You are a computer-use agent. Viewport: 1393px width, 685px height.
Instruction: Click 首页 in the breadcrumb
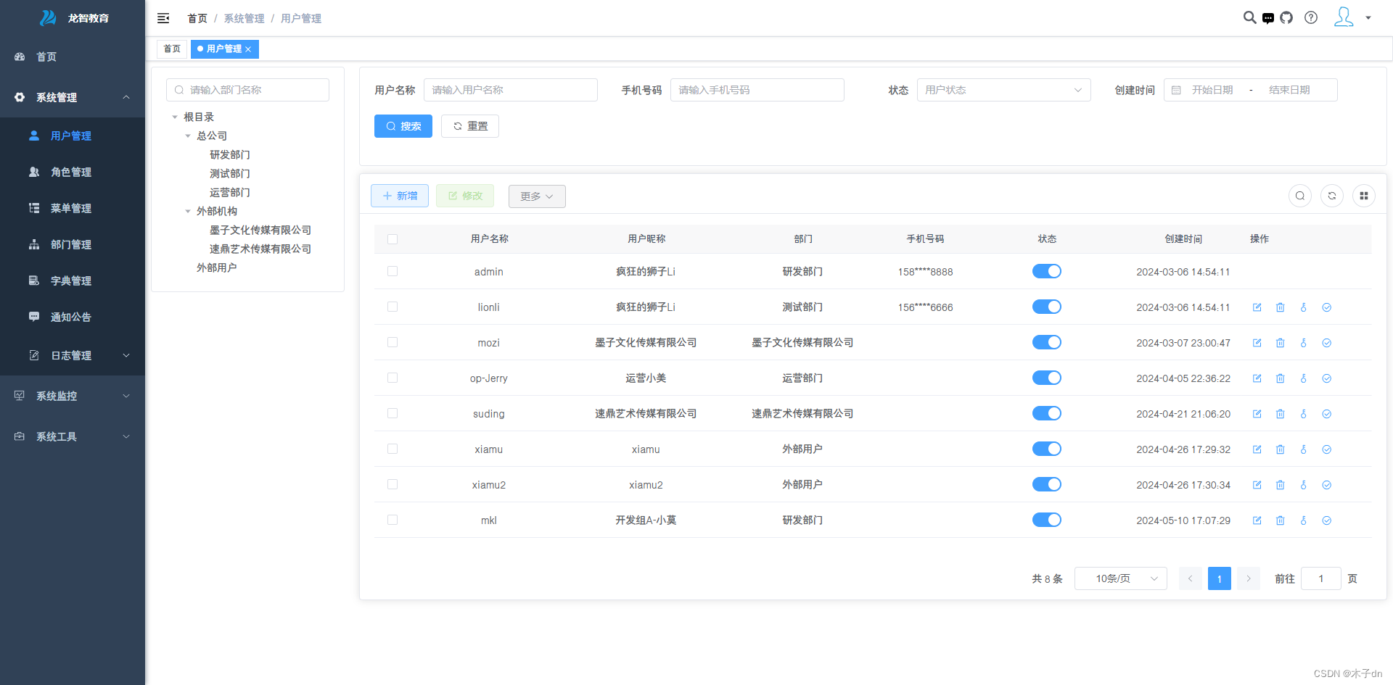pos(197,18)
